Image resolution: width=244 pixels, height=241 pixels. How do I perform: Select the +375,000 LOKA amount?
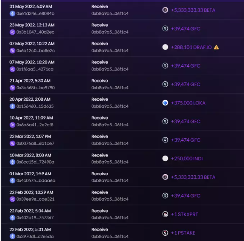[188, 103]
